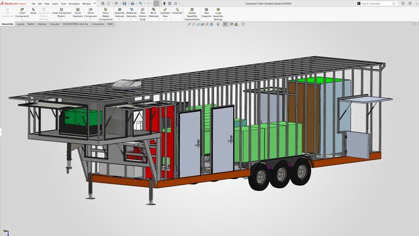
Task: Click the Open file icon
Action: [x=117, y=3]
